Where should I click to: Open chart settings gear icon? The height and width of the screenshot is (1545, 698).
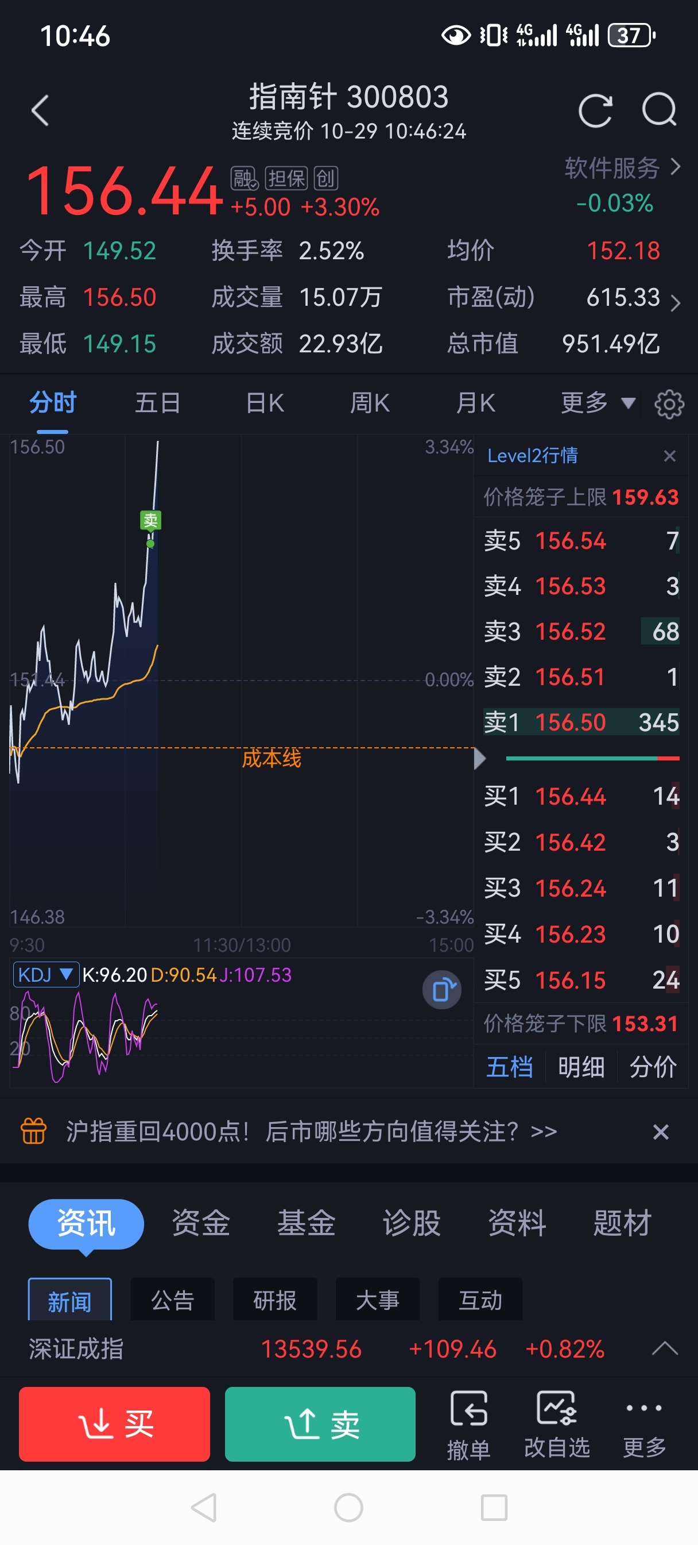point(669,404)
